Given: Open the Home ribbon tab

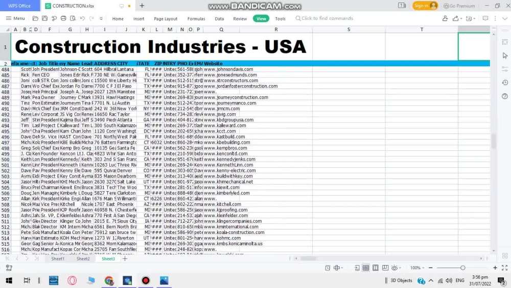Looking at the screenshot, I should click(118, 19).
